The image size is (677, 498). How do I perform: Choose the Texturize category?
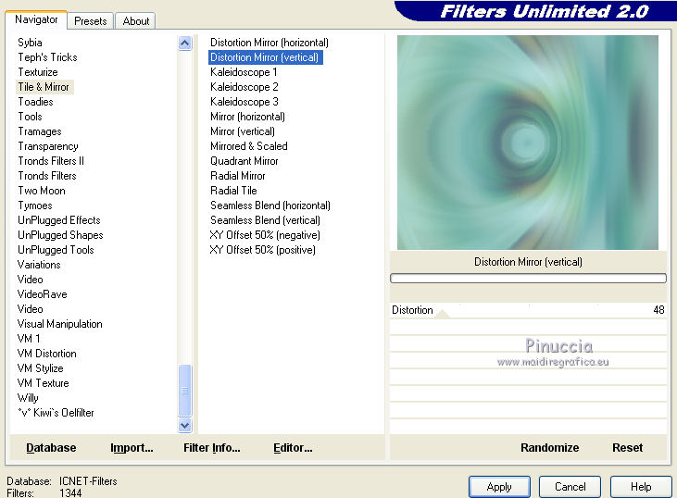(x=38, y=72)
